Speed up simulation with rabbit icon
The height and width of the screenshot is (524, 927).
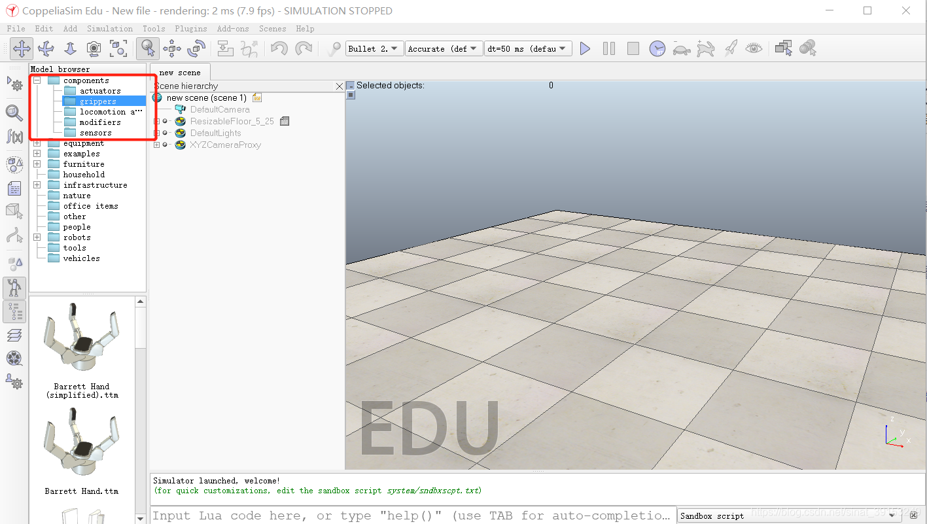pyautogui.click(x=706, y=48)
